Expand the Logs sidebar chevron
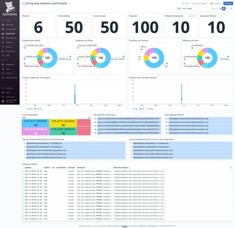 tap(18, 69)
